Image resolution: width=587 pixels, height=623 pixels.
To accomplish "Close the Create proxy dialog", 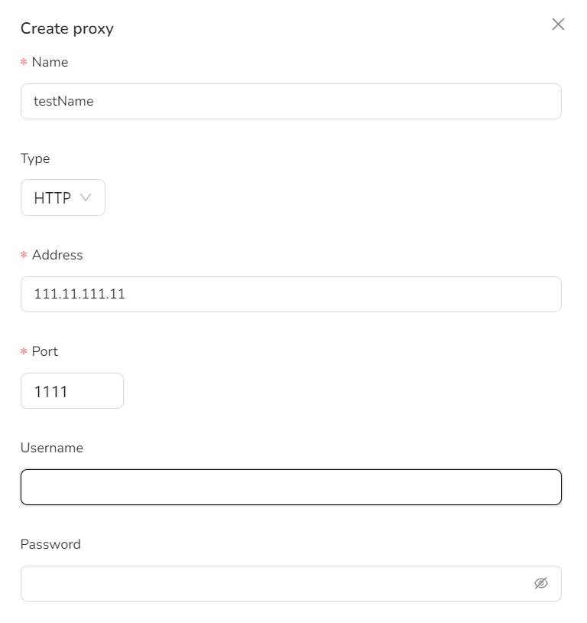I will tap(558, 24).
